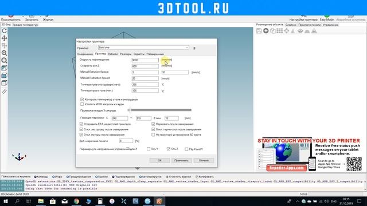Click Copy (Копировать) button in log bar
Image resolution: width=367 pixels, height=206 pixels.
[205, 177]
